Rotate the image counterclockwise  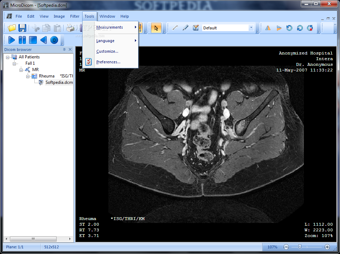pos(289,28)
